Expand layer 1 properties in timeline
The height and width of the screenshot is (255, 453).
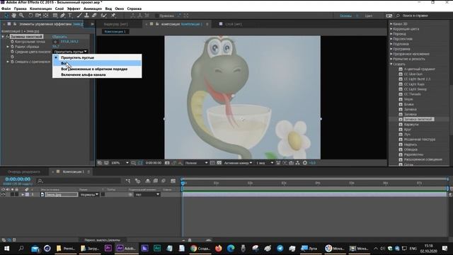point(23,195)
